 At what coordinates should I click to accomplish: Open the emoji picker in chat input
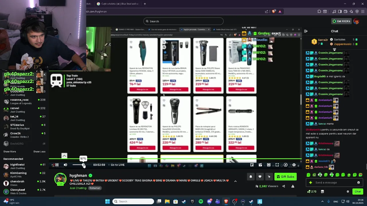tap(358, 183)
